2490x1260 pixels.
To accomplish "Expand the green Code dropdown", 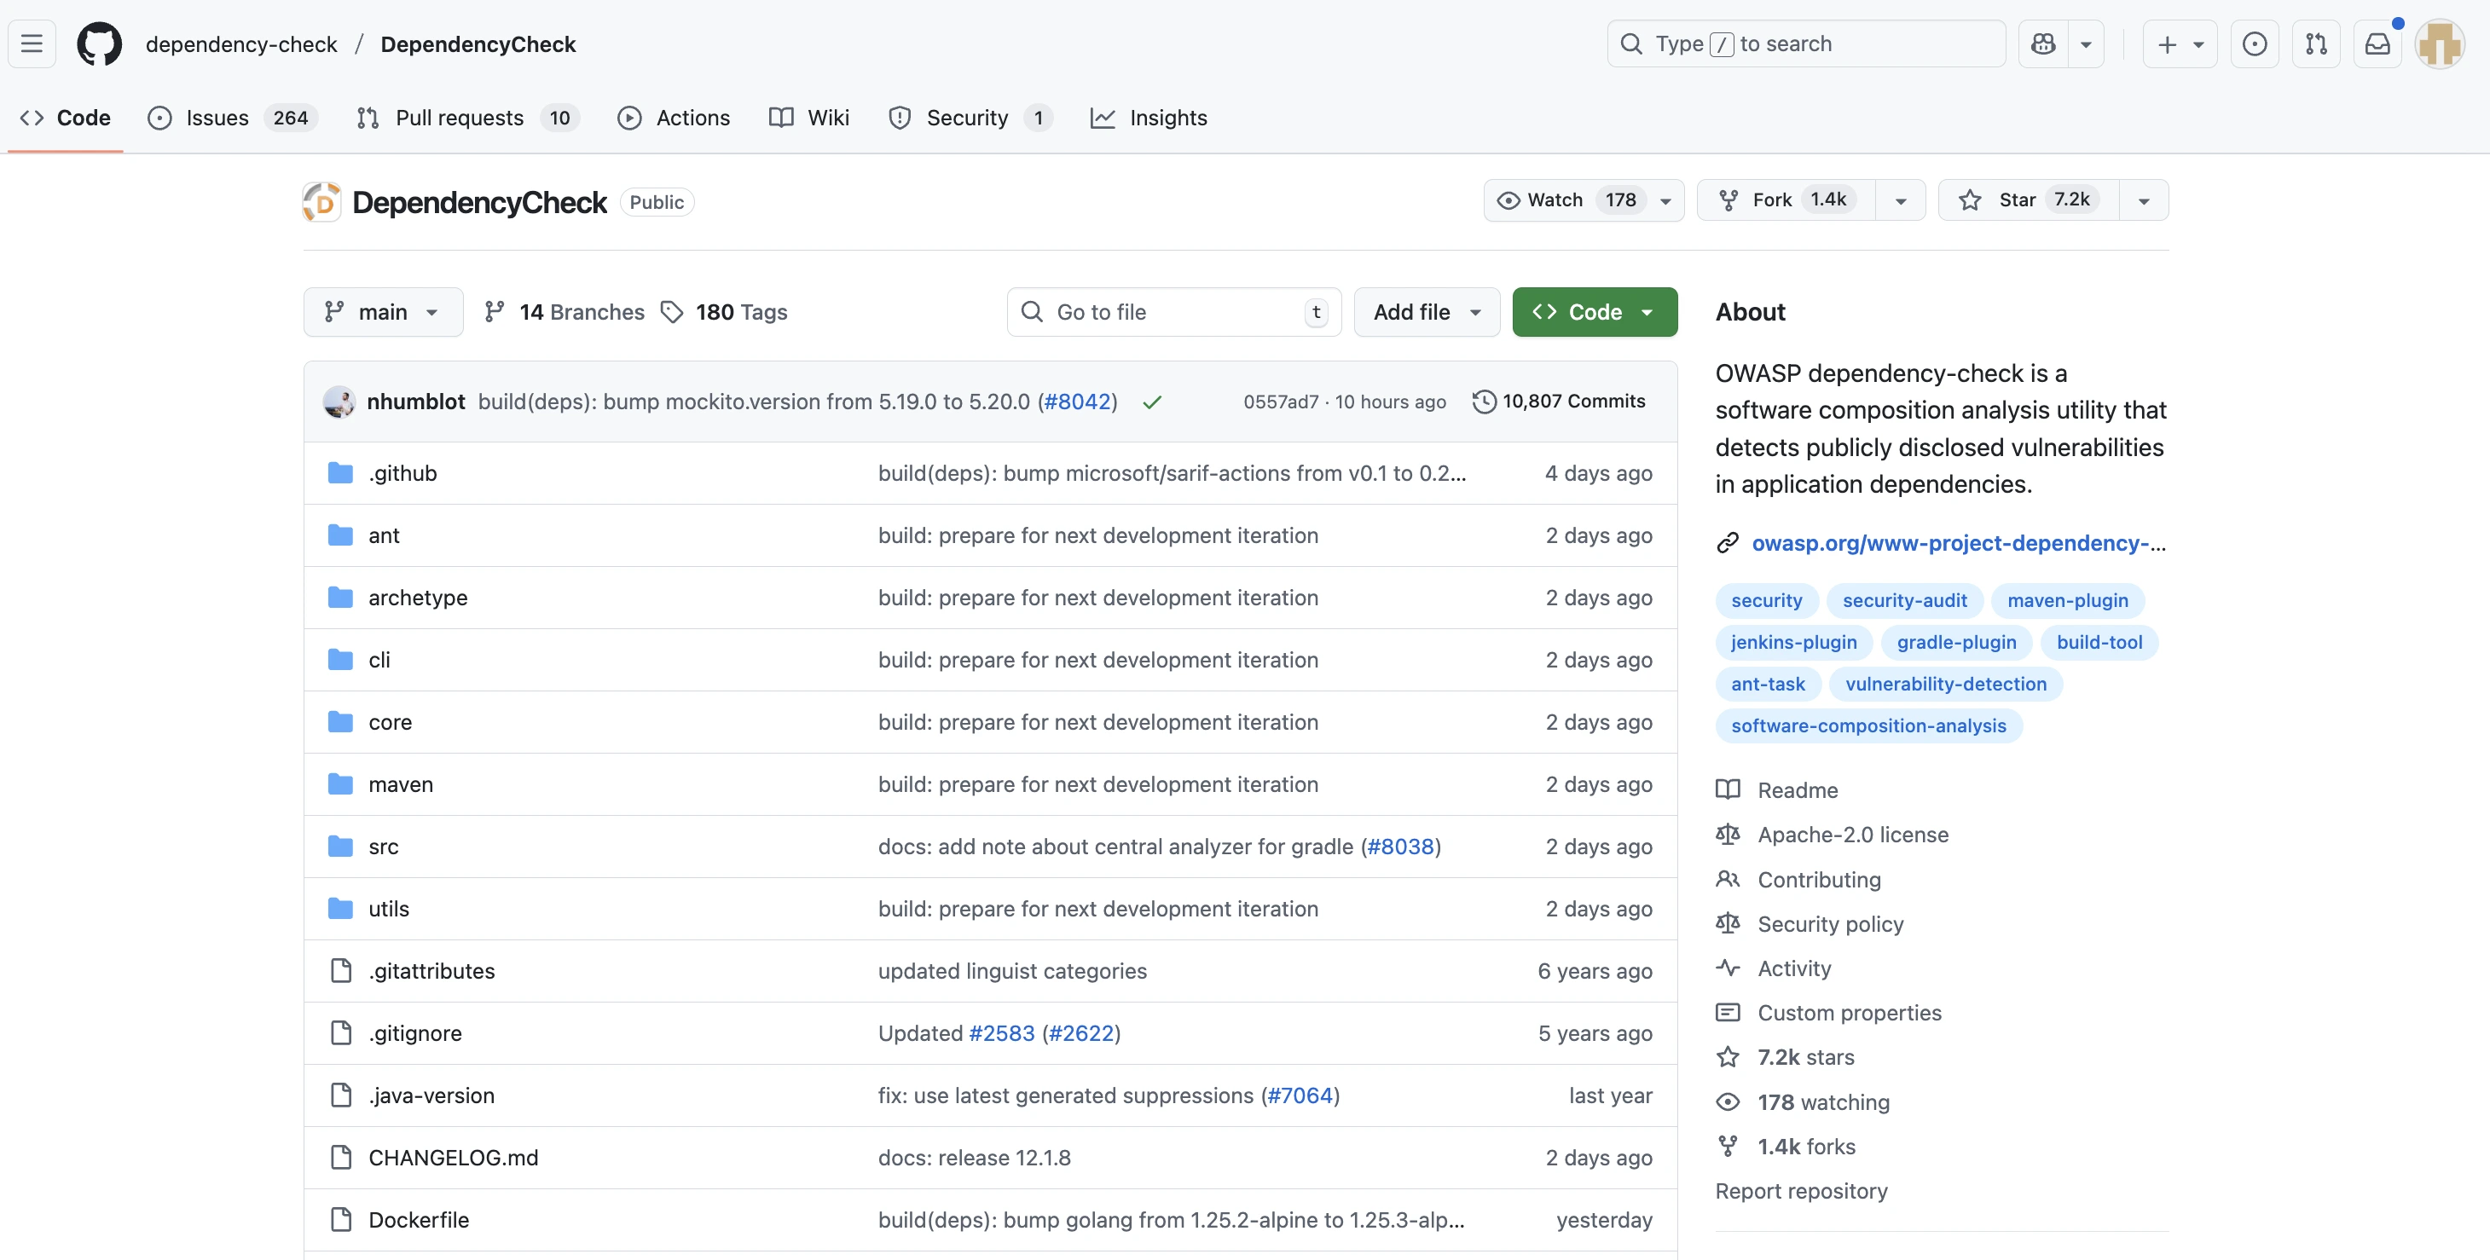I will [x=1647, y=311].
